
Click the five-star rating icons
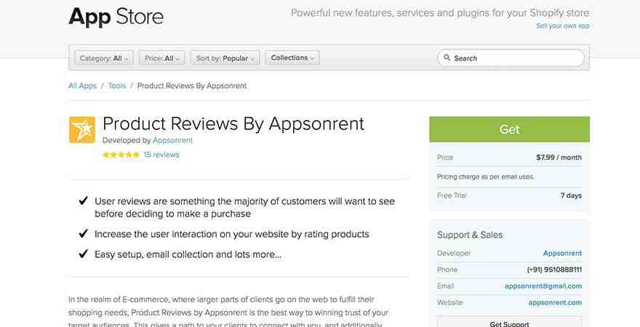(x=121, y=155)
